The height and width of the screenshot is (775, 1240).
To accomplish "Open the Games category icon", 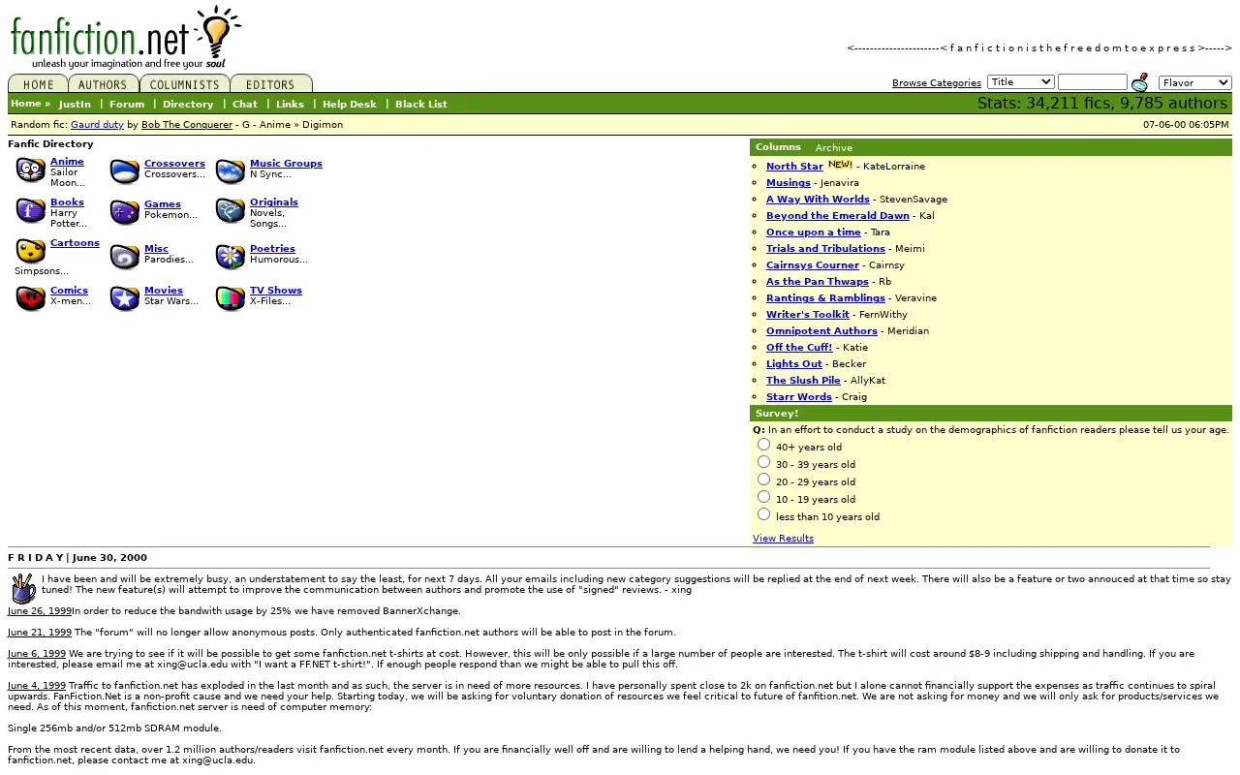I will [125, 212].
